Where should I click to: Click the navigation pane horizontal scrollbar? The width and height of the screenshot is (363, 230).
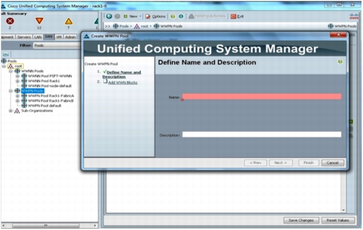click(50, 226)
